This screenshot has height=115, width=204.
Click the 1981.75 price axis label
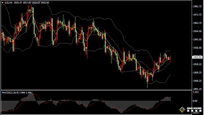(197, 7)
